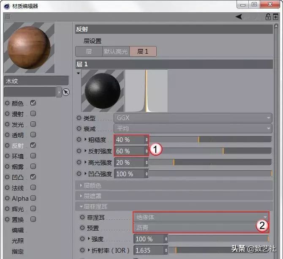Click the picker arrow icon beside layer field
Screen dimensions: 283x259
pos(66,92)
